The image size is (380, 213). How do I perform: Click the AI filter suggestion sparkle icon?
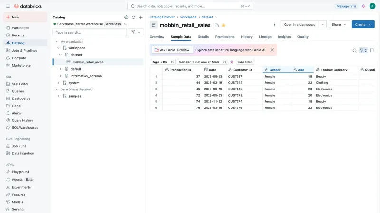(x=232, y=62)
